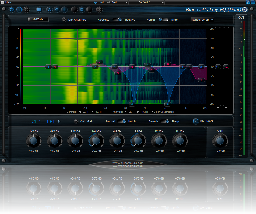Click the three-dots icon in toolbar

click(49, 10)
